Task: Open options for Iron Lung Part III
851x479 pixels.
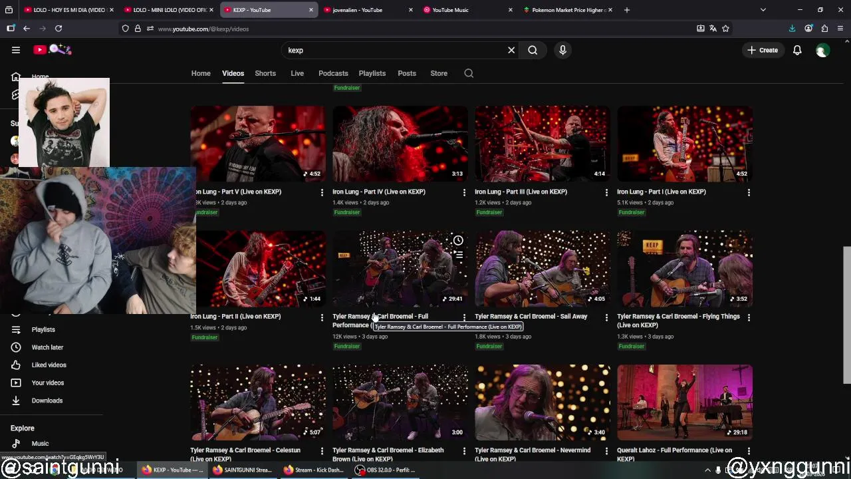Action: click(606, 192)
